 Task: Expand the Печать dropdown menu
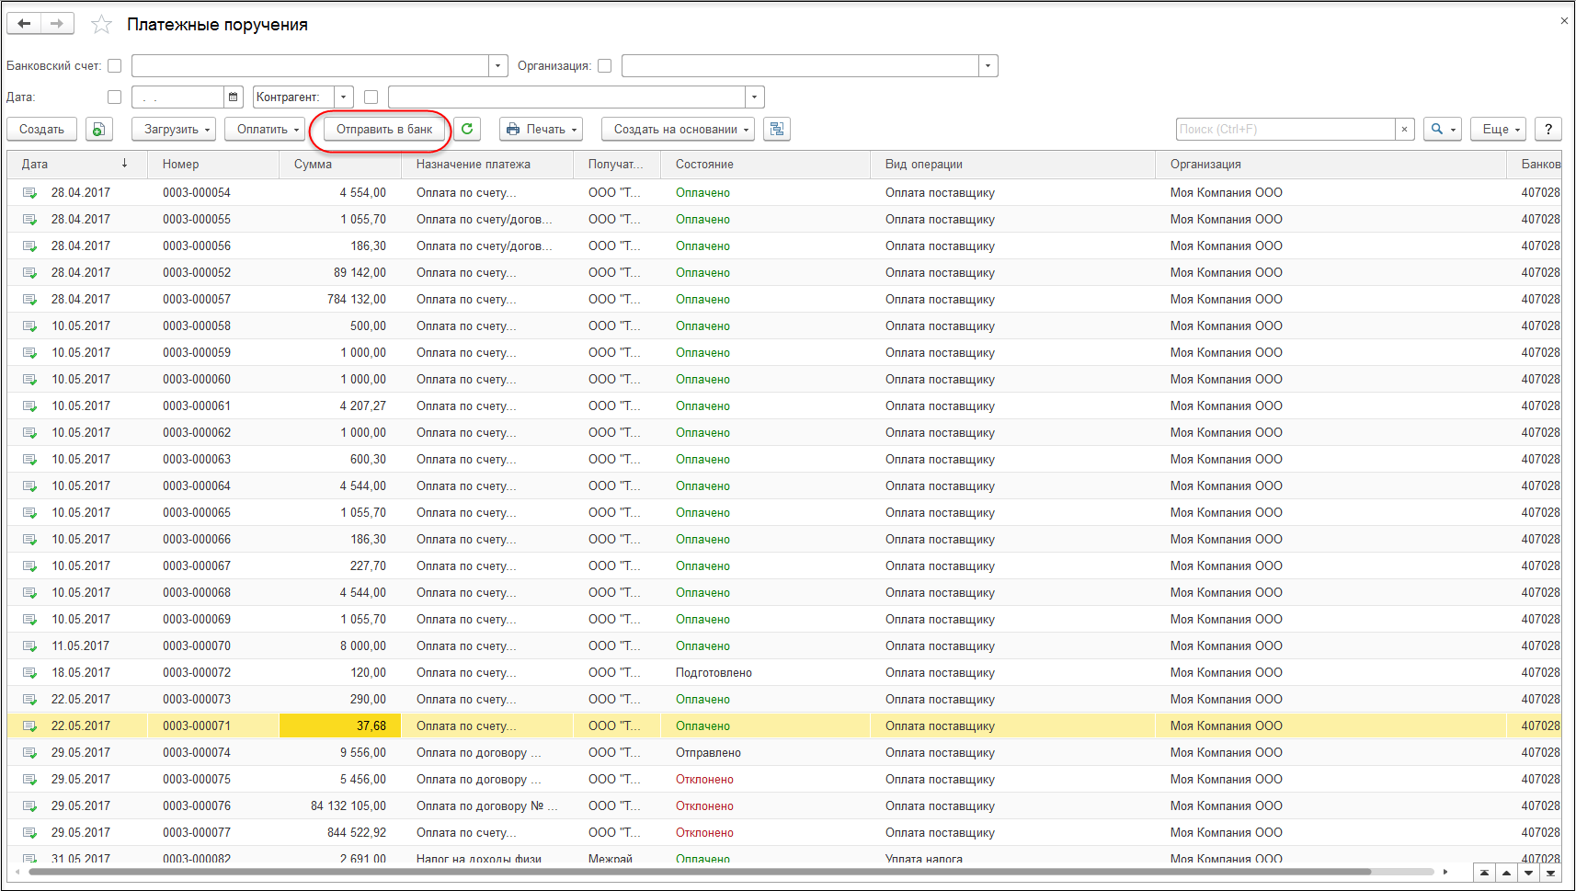pos(542,130)
